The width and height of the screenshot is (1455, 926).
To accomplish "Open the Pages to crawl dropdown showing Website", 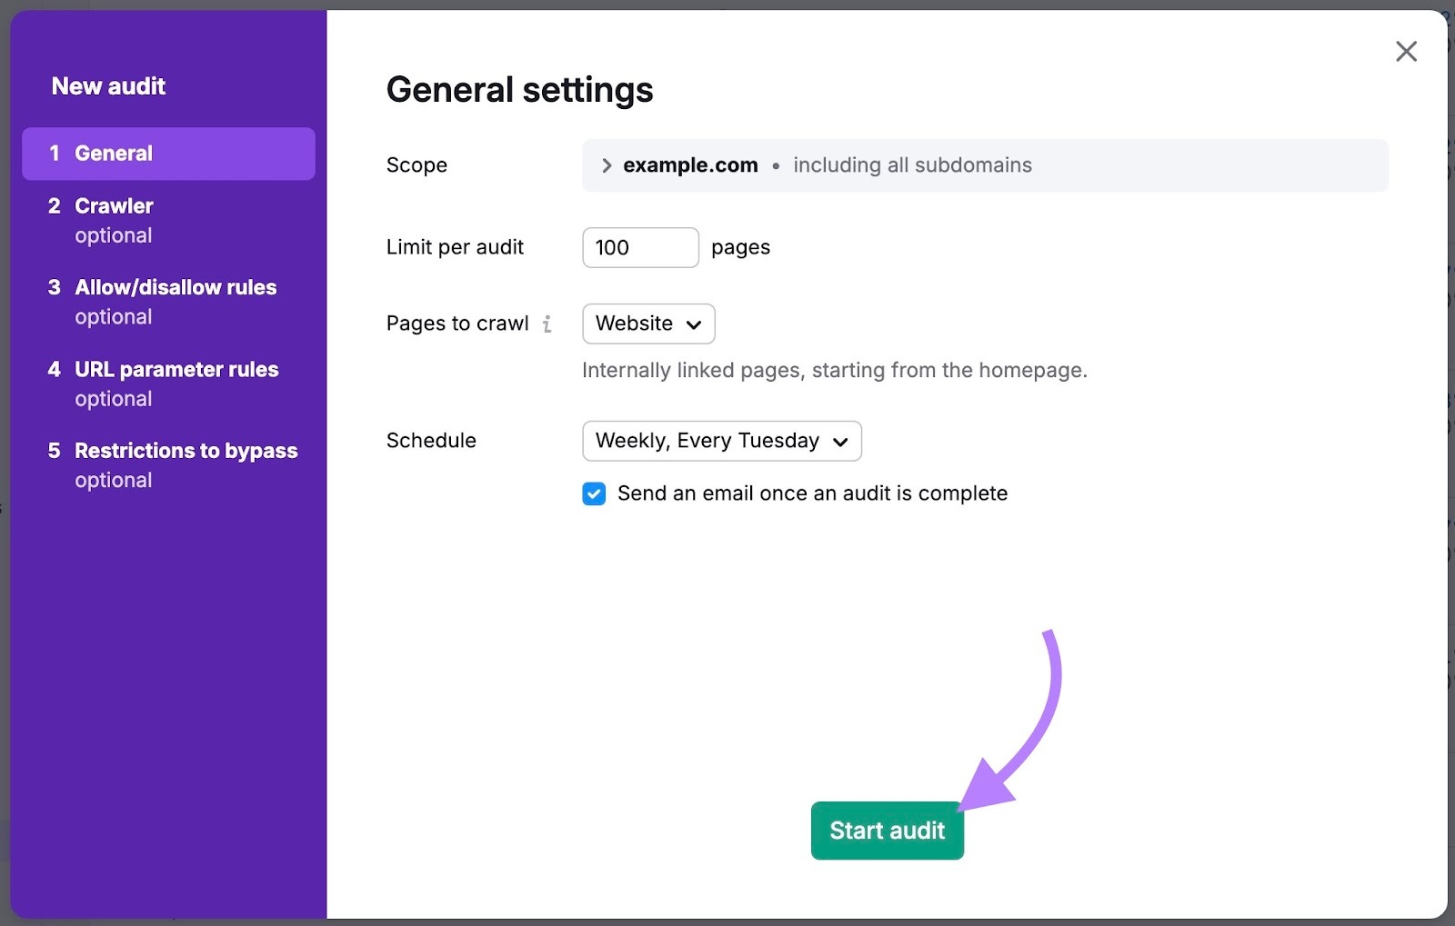I will (x=647, y=324).
